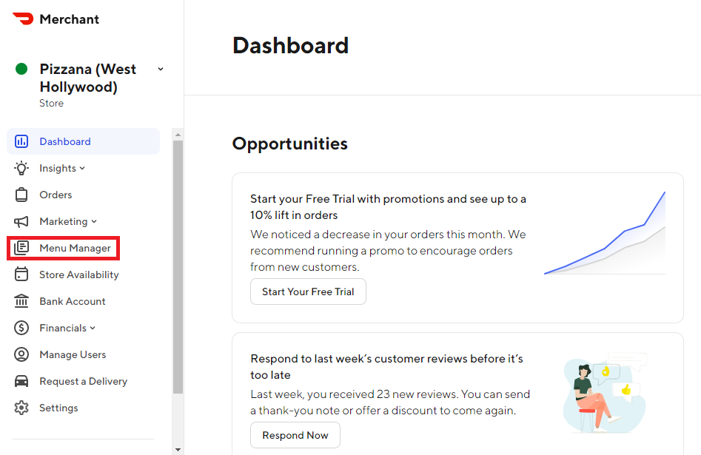Click the Bank Account building icon

(x=21, y=301)
